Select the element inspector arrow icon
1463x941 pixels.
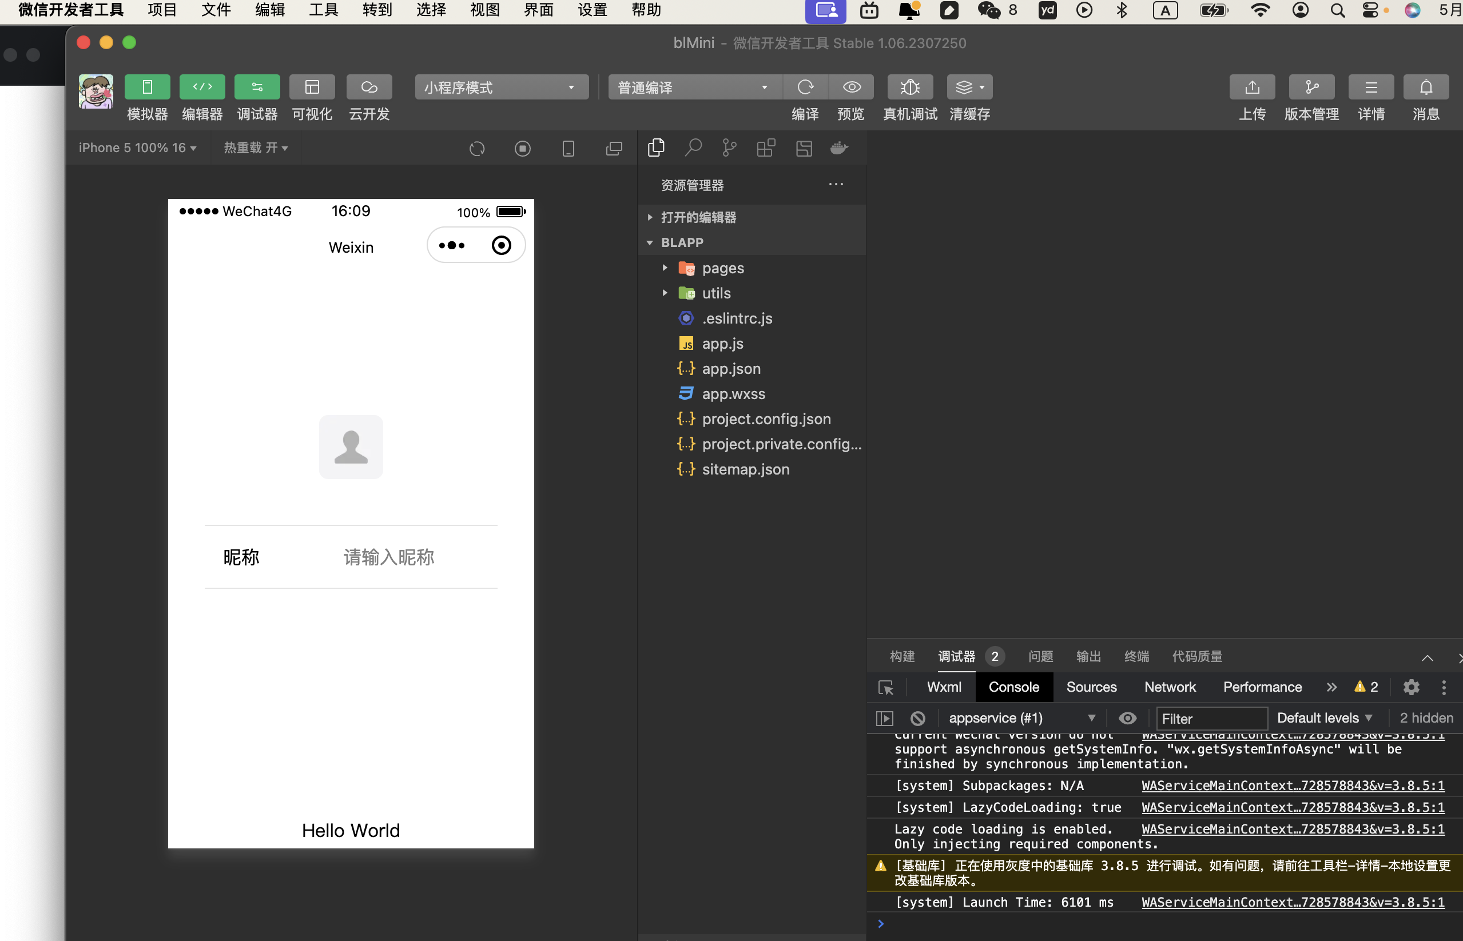coord(885,687)
